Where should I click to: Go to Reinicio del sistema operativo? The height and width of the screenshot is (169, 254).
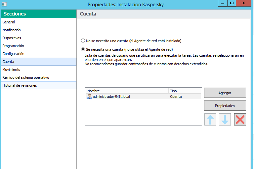click(25, 77)
